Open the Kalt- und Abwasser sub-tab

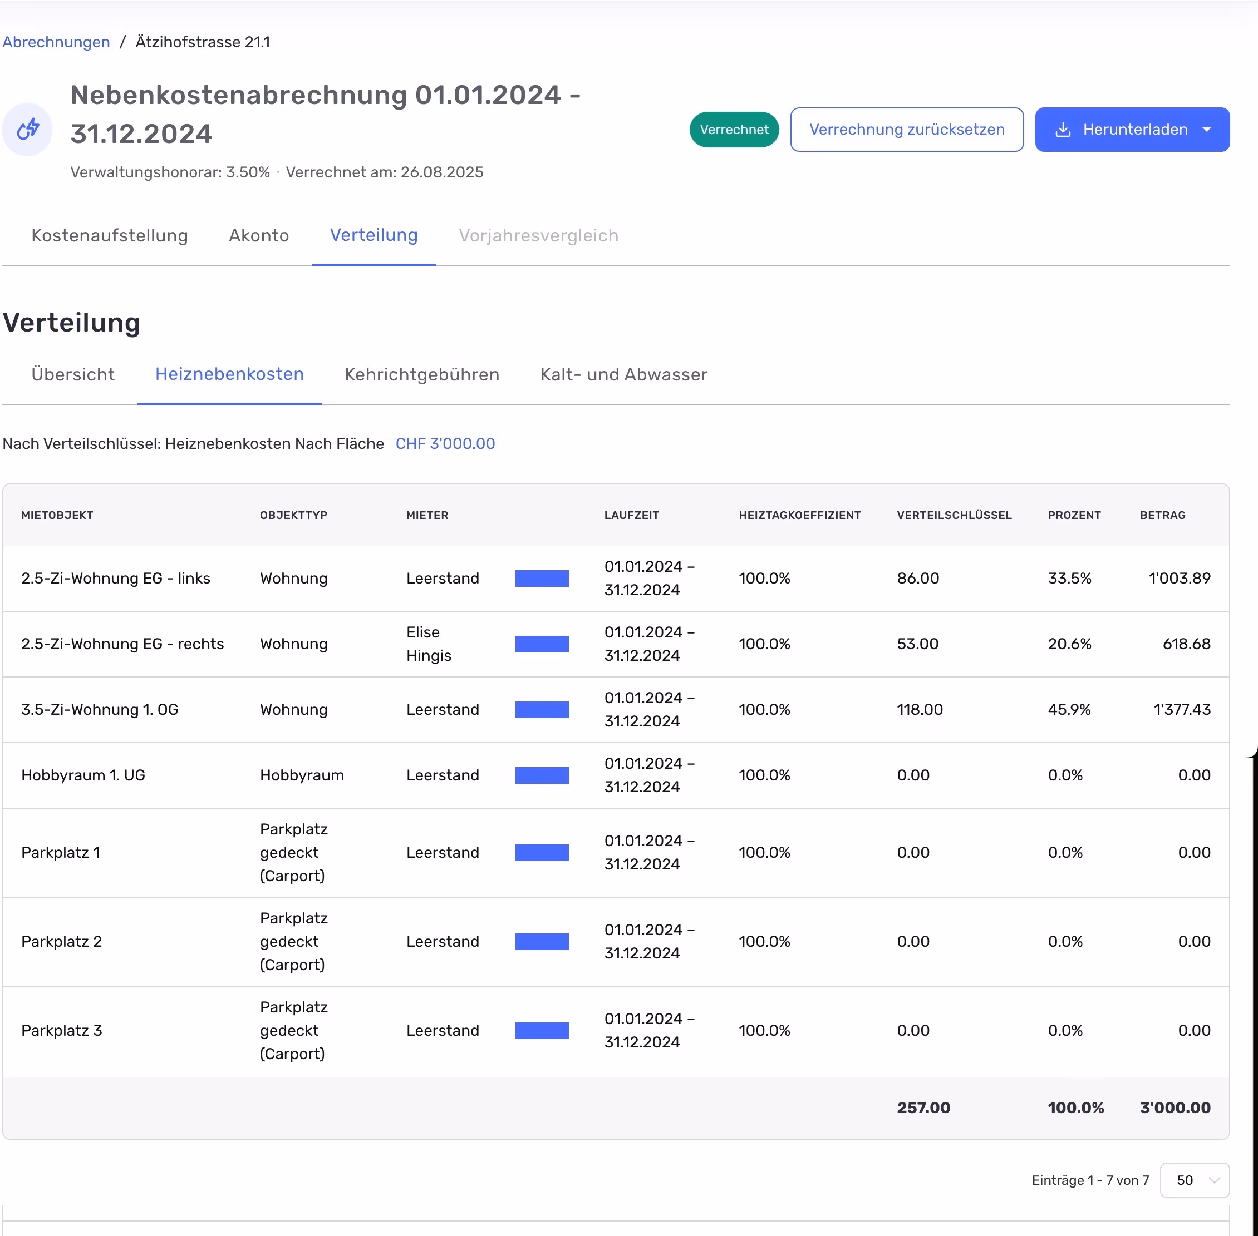tap(623, 374)
